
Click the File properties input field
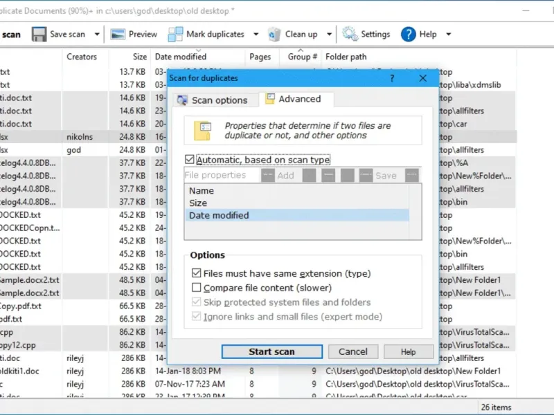click(222, 176)
